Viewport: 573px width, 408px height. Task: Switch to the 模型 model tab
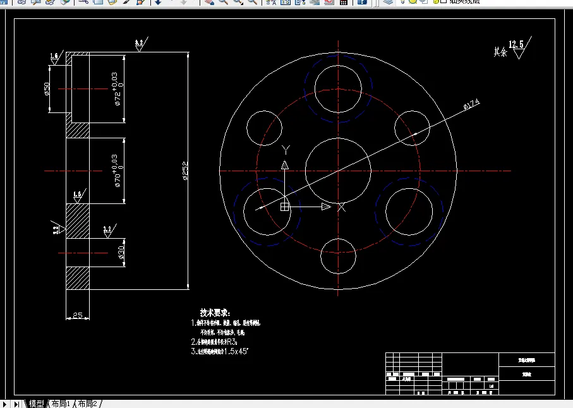point(36,404)
